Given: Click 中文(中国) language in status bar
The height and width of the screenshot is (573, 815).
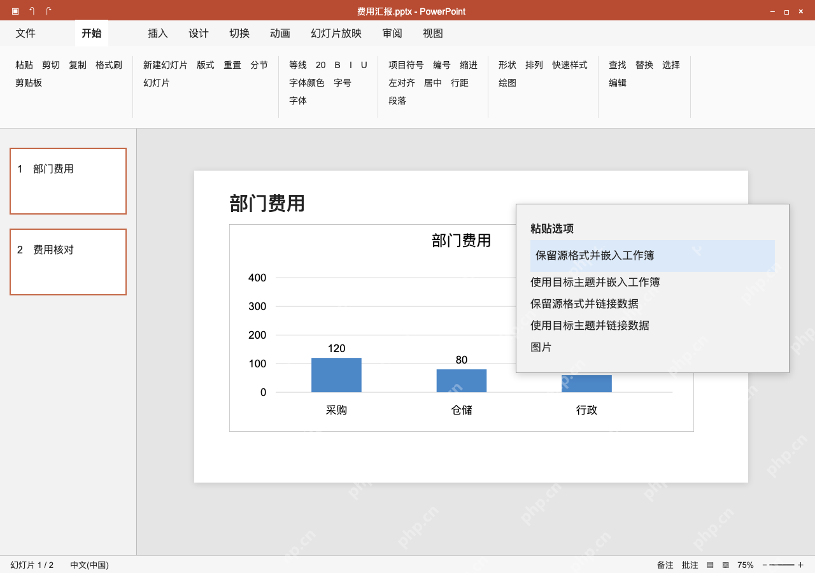Looking at the screenshot, I should click(x=89, y=565).
